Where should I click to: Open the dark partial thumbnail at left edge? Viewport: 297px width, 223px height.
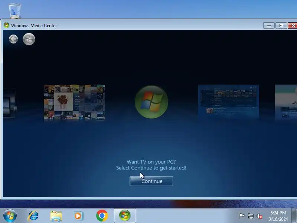pos(10,103)
